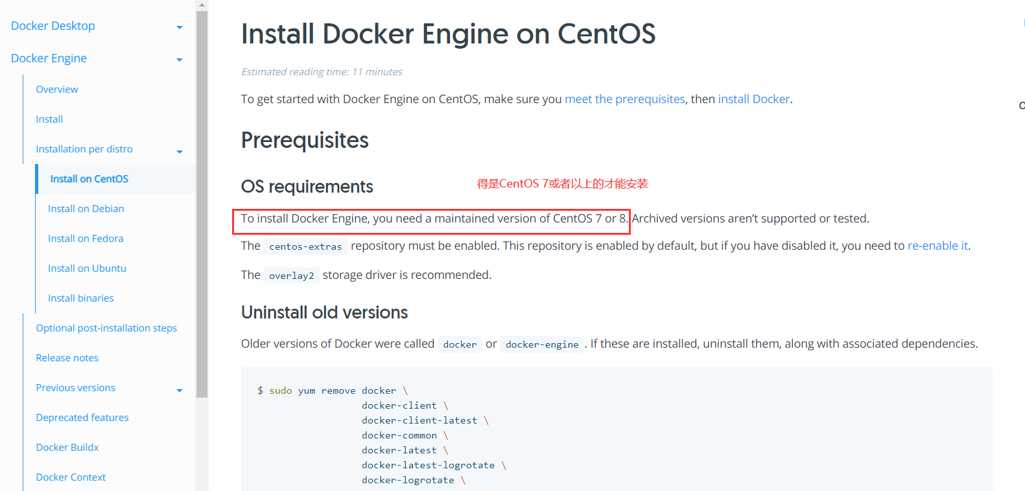Click the estimated reading time text
The width and height of the screenshot is (1025, 491).
[322, 72]
